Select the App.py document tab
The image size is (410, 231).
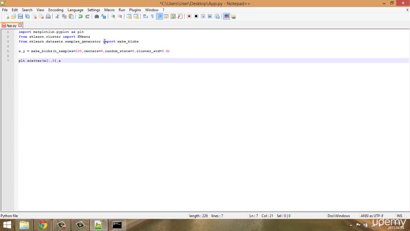(x=12, y=25)
